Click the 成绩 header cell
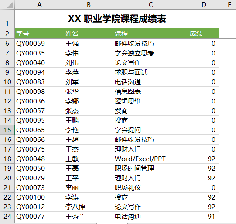Image resolution: width=236 pixels, height=224 pixels. 204,34
